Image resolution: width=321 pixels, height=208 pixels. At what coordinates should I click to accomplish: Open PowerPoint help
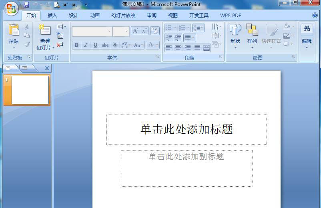tap(315, 15)
